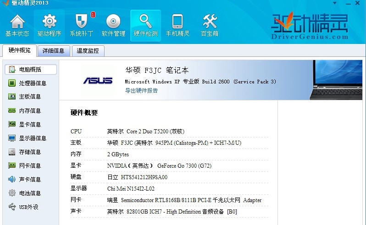The height and width of the screenshot is (225, 366).
Task: Click the 显示器信息 monitor icon
Action: pos(12,138)
